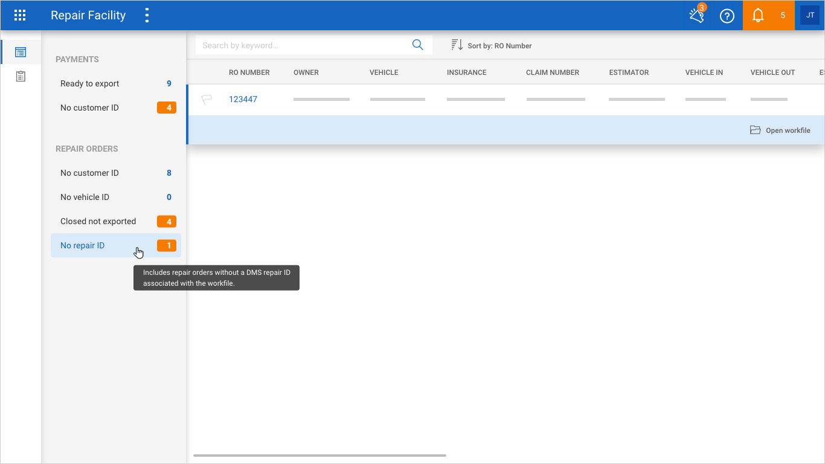Click the Open workfile button

[780, 130]
